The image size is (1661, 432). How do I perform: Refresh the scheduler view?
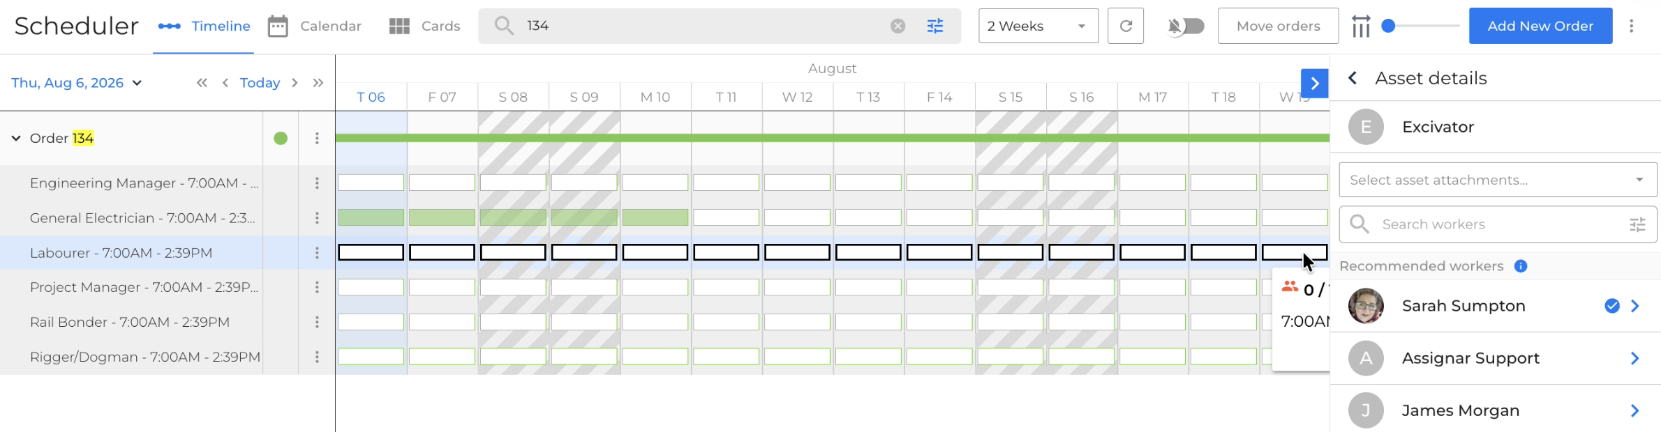coord(1126,26)
